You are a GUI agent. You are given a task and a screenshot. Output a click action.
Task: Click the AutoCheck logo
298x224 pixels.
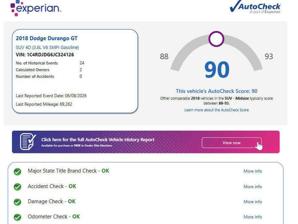pos(255,7)
